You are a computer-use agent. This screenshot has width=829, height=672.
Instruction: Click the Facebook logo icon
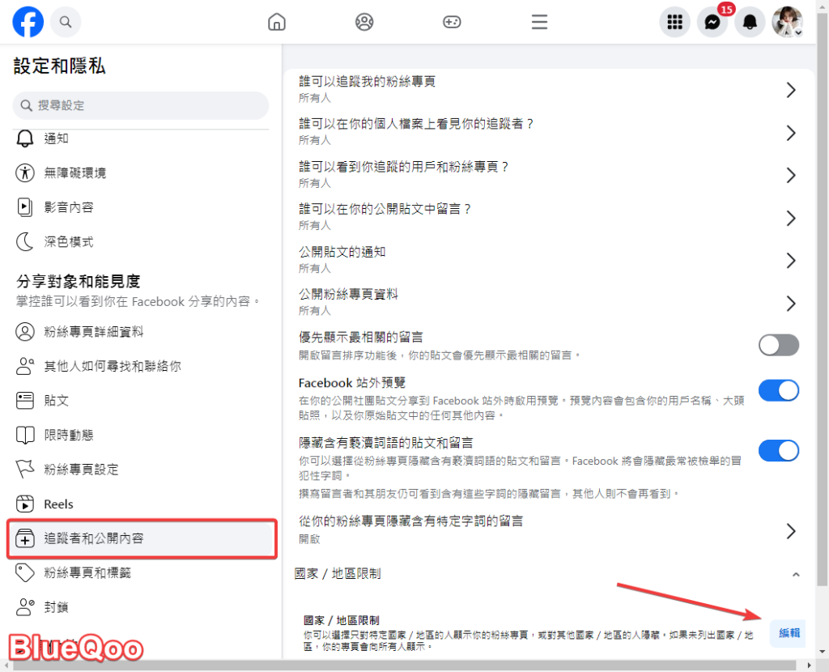[28, 22]
